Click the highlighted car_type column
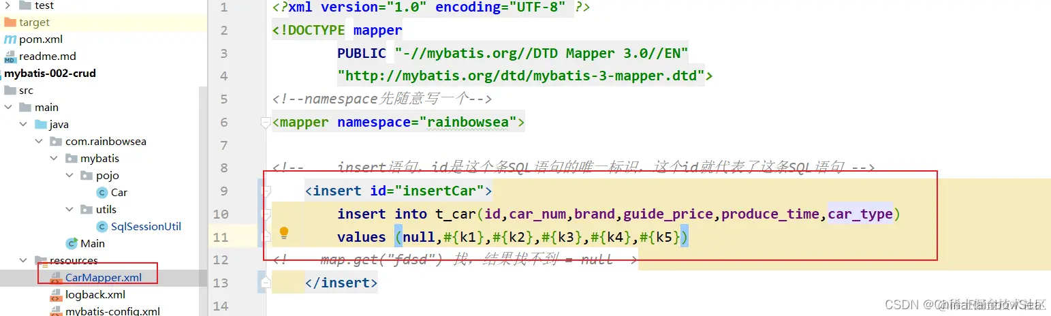This screenshot has width=1051, height=316. click(x=860, y=214)
